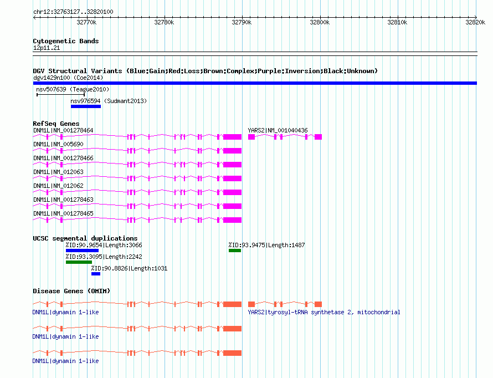The image size is (493, 378).
Task: Click the dgv1429n100 (Coe2014) blue gain bar
Action: (255, 83)
